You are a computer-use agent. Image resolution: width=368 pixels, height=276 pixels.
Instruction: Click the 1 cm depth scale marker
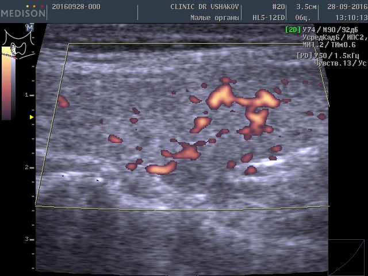[x=26, y=94]
